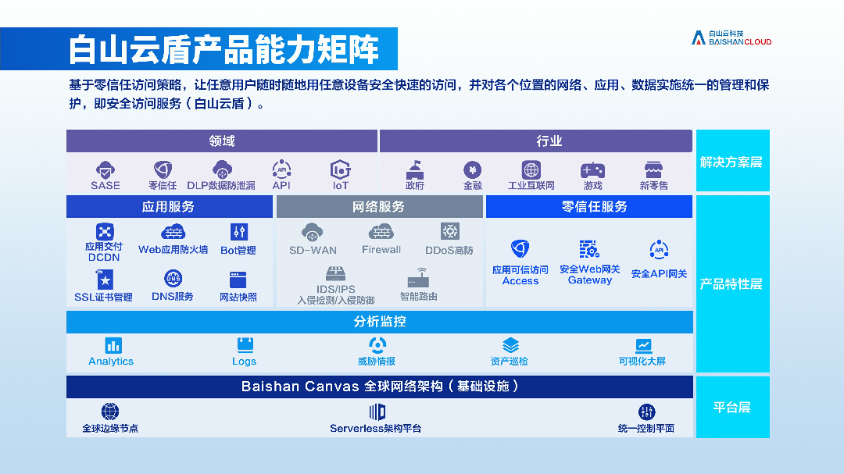Select the SSL证书管理 star icon
The width and height of the screenshot is (844, 474).
(x=105, y=280)
